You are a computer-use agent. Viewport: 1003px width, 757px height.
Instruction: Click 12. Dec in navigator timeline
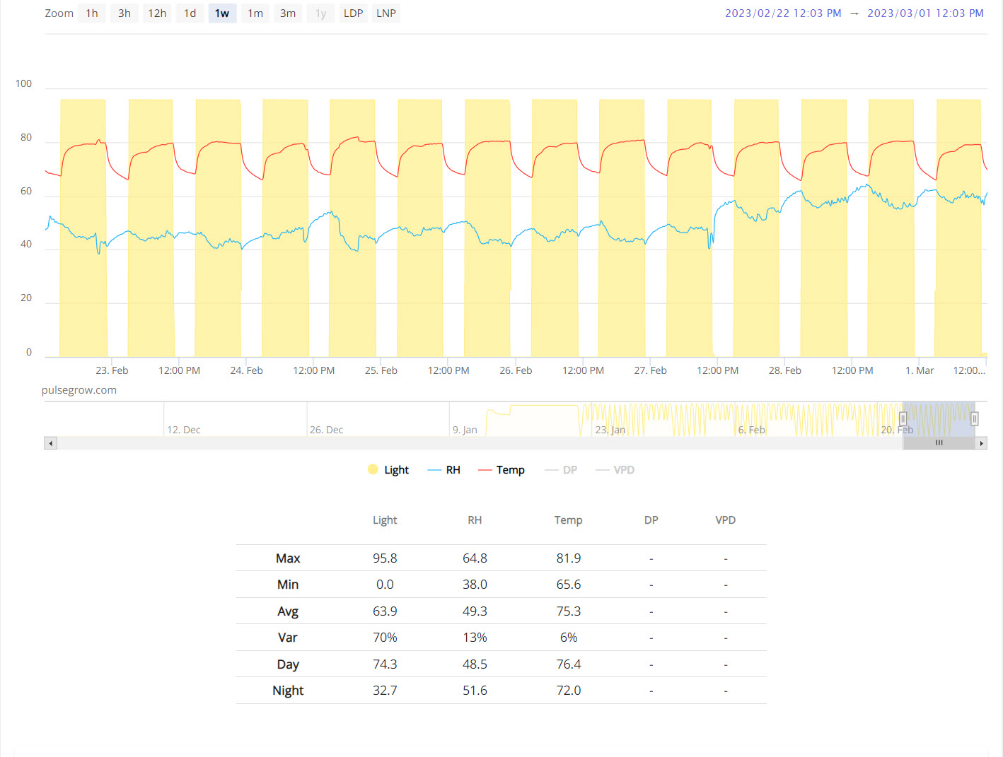(184, 430)
